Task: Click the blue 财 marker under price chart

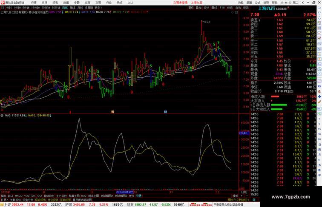Action: tap(165, 112)
